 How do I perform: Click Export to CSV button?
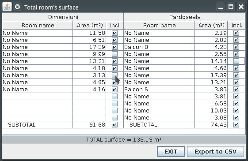(215, 152)
